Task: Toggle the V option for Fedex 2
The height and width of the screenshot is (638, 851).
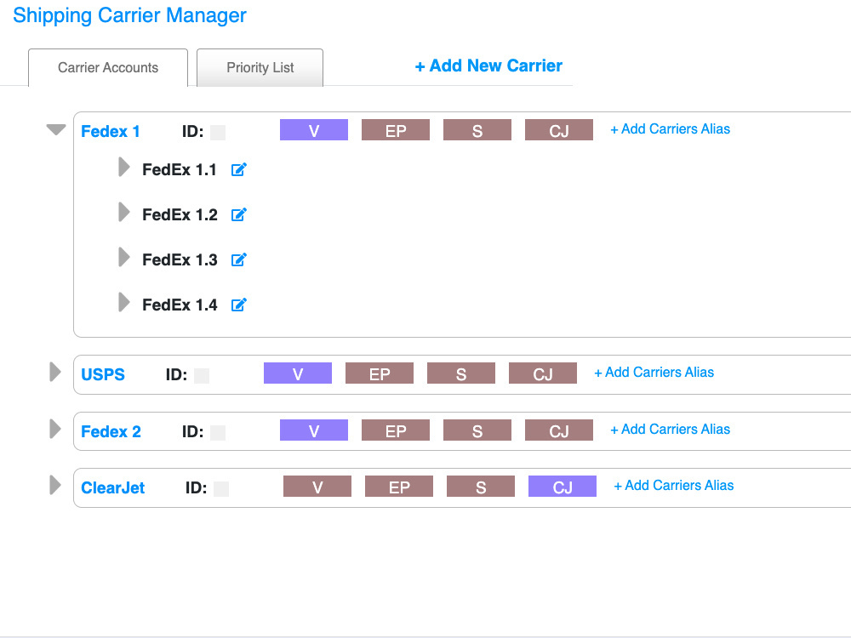Action: click(x=314, y=430)
